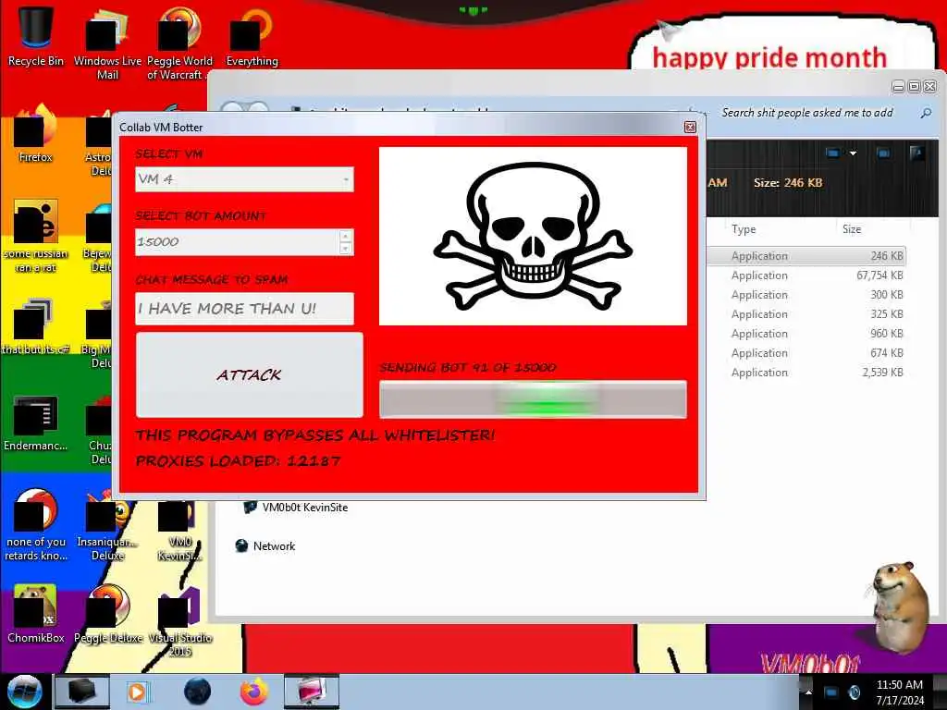Open Windows Live Mail desktop icon

pyautogui.click(x=107, y=43)
